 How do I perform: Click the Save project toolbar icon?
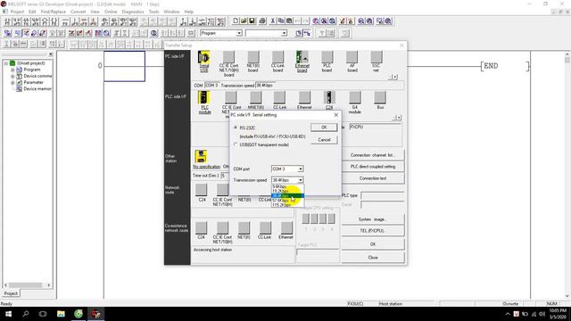pyautogui.click(x=252, y=21)
